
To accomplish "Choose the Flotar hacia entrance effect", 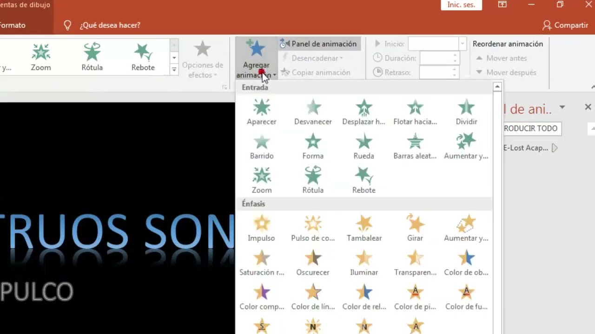I will (x=415, y=112).
